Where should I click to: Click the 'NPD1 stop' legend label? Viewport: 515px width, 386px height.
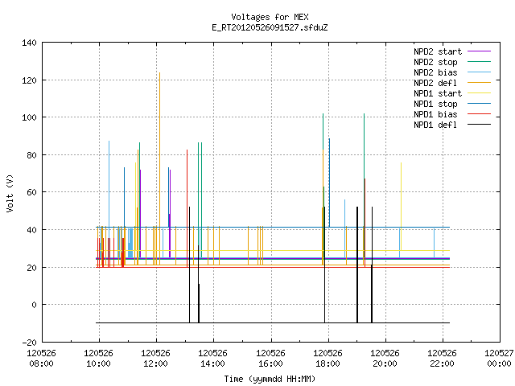point(435,104)
